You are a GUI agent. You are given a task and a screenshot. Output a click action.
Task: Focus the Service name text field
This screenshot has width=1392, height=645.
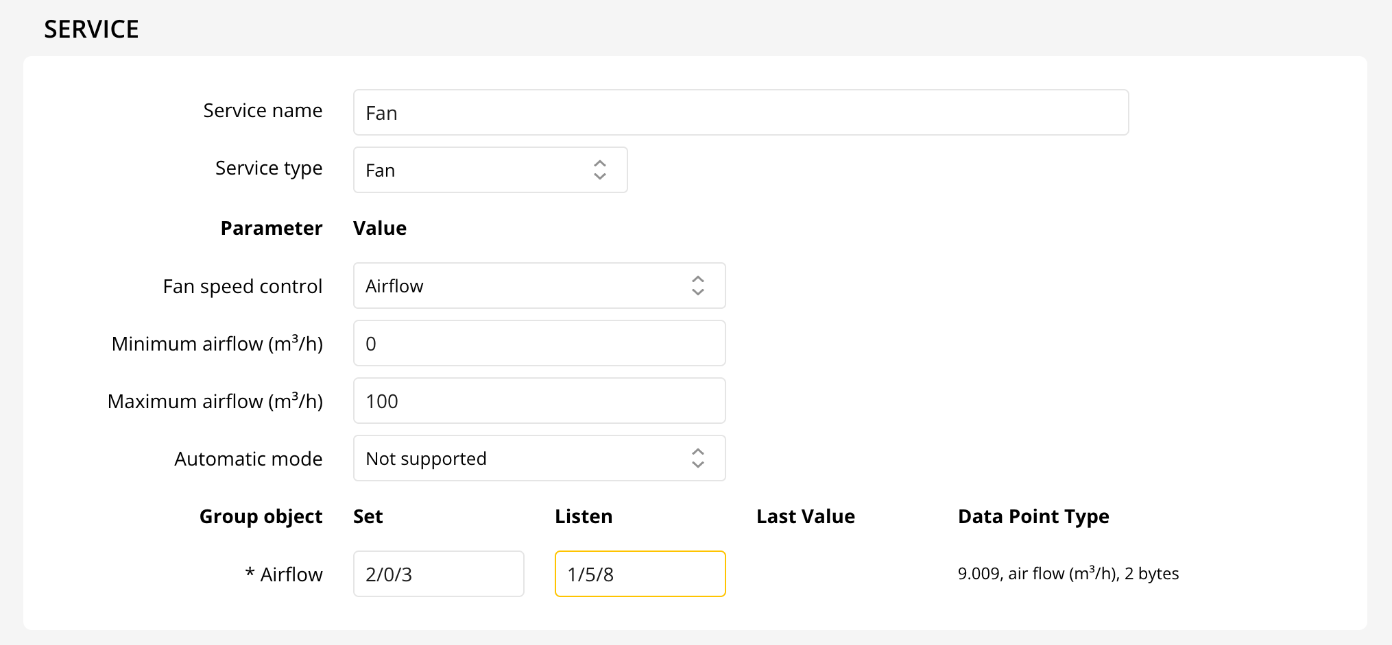(741, 112)
